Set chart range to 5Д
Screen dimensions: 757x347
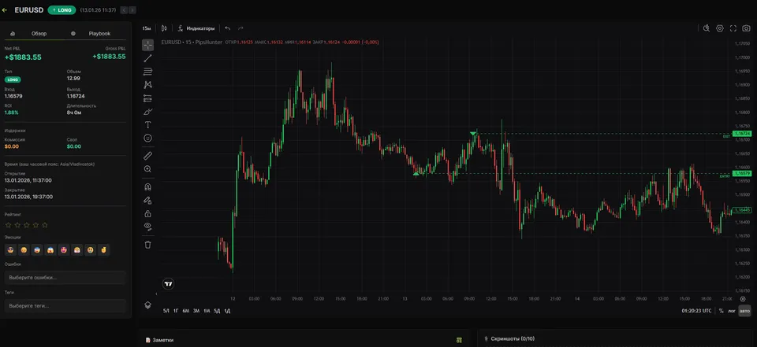[x=218, y=312]
